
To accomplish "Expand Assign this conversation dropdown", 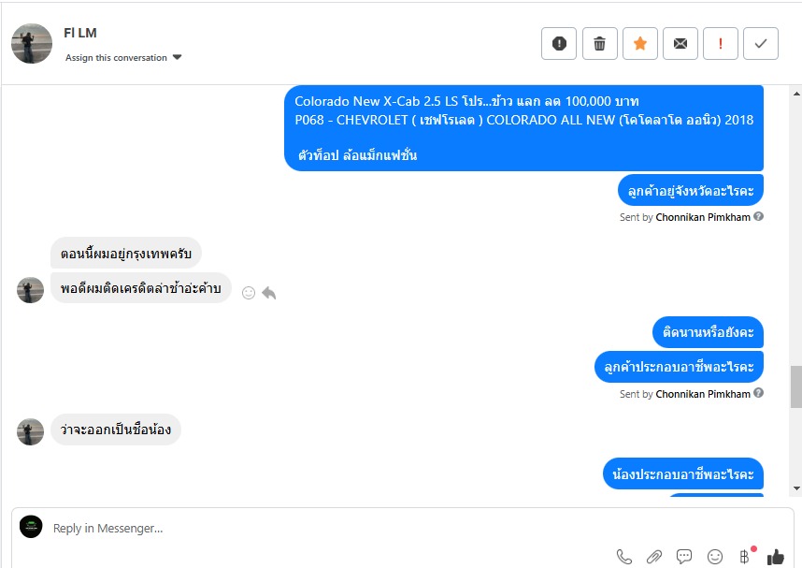I will click(x=123, y=57).
